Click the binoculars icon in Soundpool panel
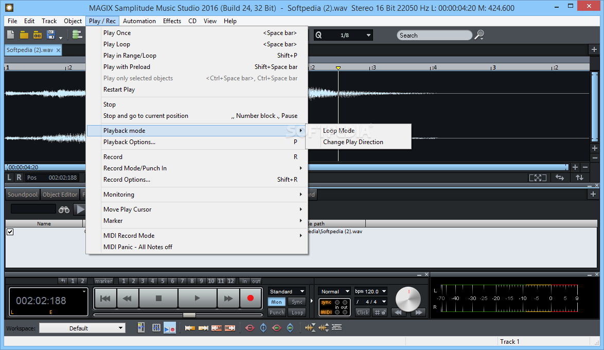 tap(64, 209)
